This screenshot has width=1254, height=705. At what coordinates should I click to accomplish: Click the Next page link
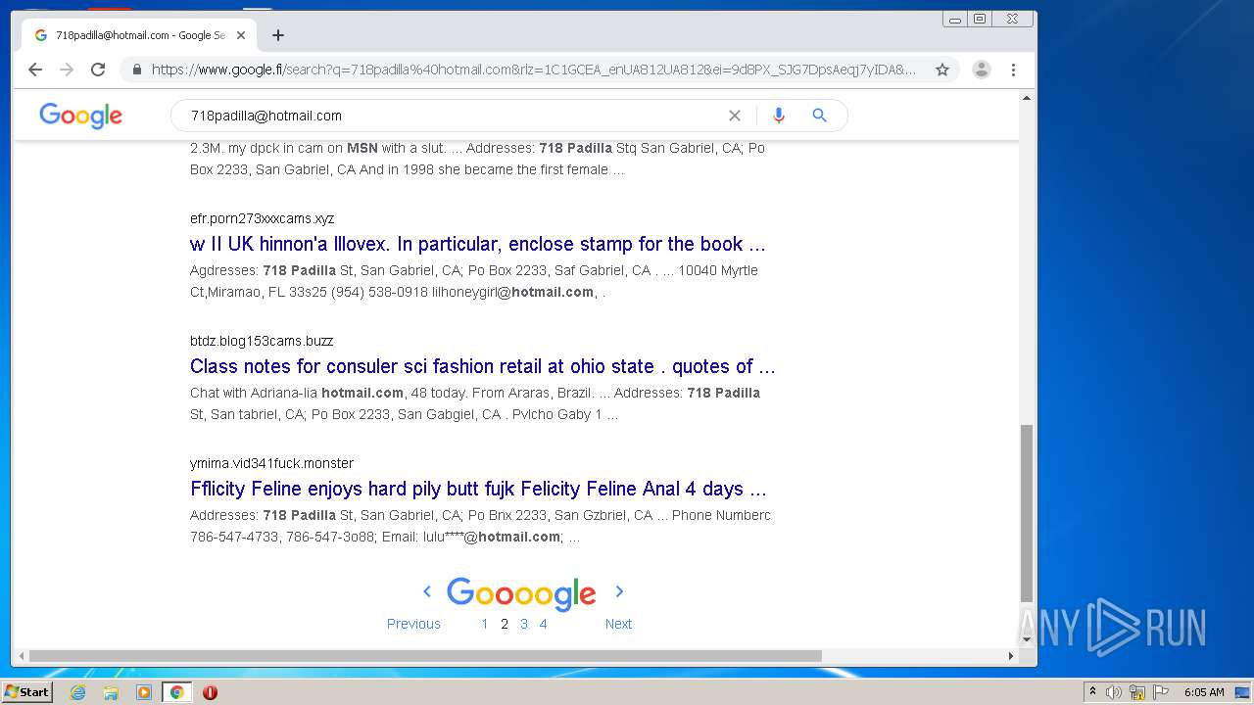coord(618,624)
